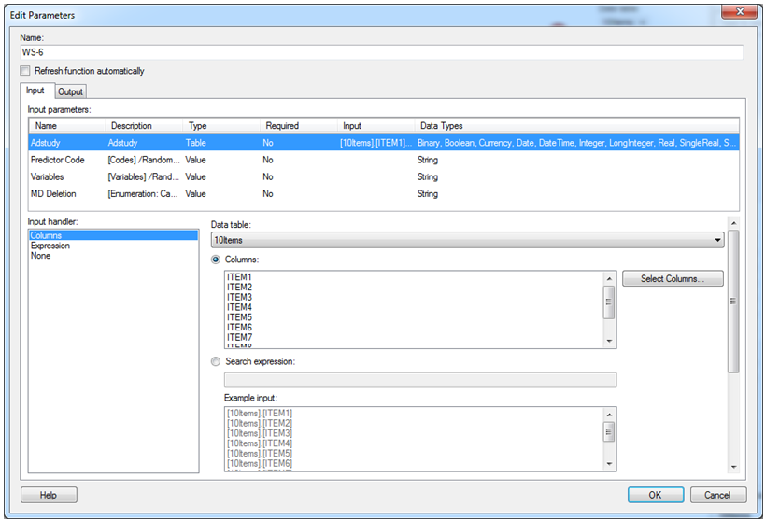Select Expression in Input handler list

[50, 246]
